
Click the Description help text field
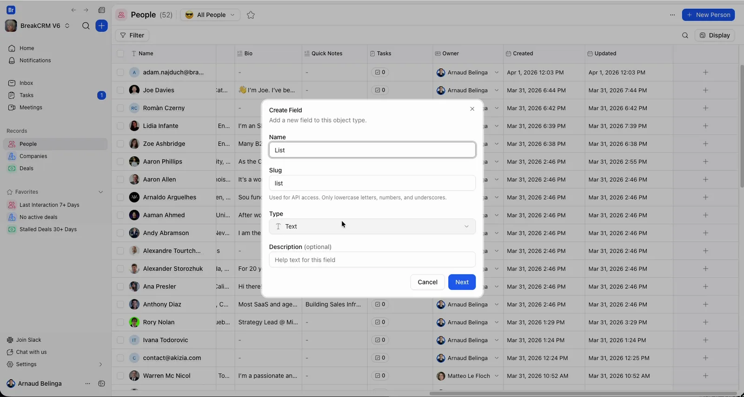(372, 260)
